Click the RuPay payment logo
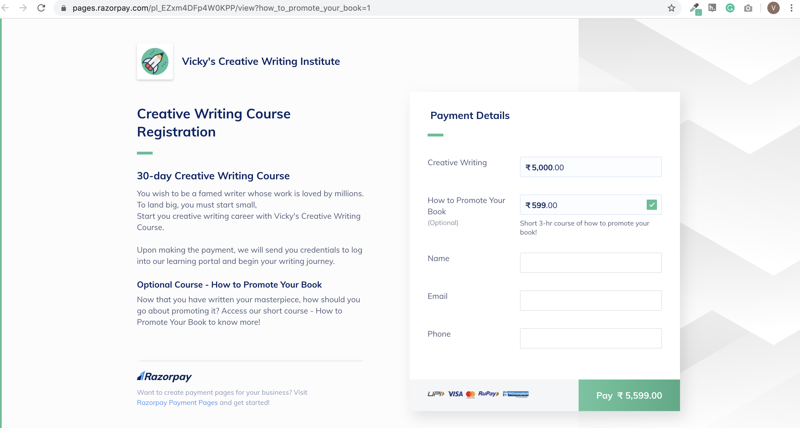The width and height of the screenshot is (800, 428). (488, 394)
